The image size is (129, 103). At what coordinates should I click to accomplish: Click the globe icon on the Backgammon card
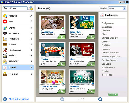click(x=63, y=28)
